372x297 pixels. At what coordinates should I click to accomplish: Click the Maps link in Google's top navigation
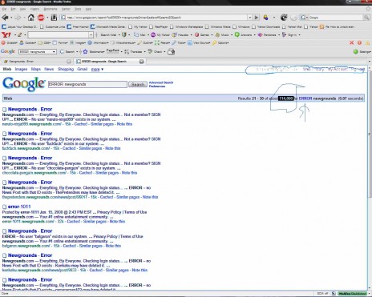point(36,69)
